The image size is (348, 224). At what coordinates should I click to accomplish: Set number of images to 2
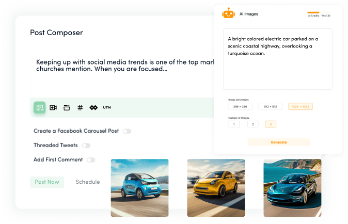point(252,124)
